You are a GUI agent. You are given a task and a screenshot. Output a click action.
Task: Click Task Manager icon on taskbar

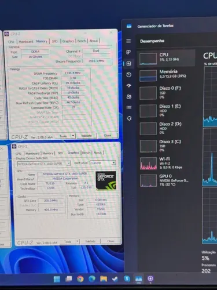(x=139, y=278)
